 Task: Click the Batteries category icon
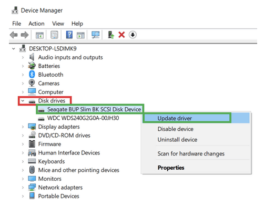[32, 66]
